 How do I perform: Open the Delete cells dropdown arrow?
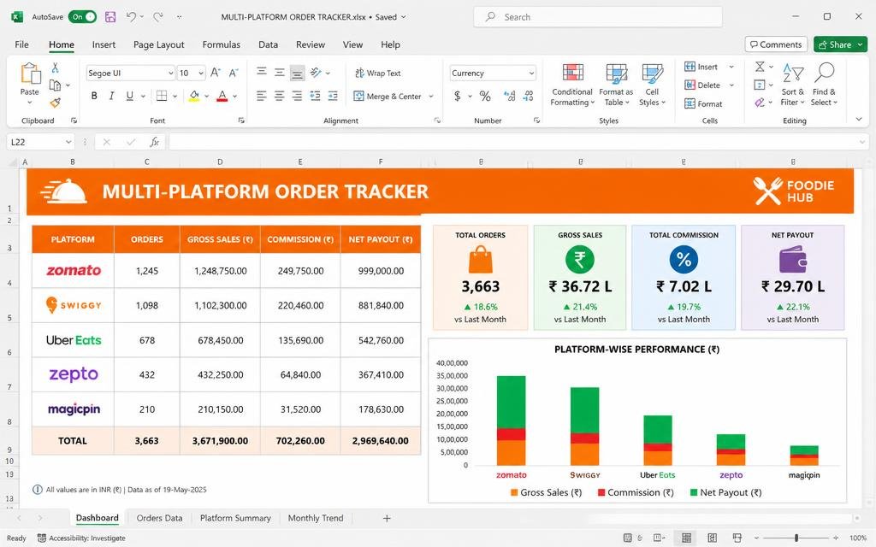point(731,85)
